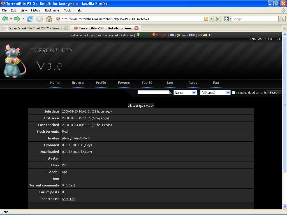
Task: Click the vertical scrollbar up arrow
Action: [284, 34]
